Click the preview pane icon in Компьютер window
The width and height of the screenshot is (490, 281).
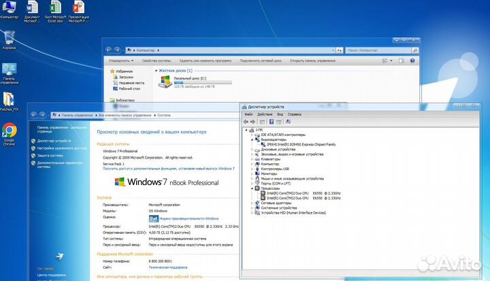coord(402,61)
